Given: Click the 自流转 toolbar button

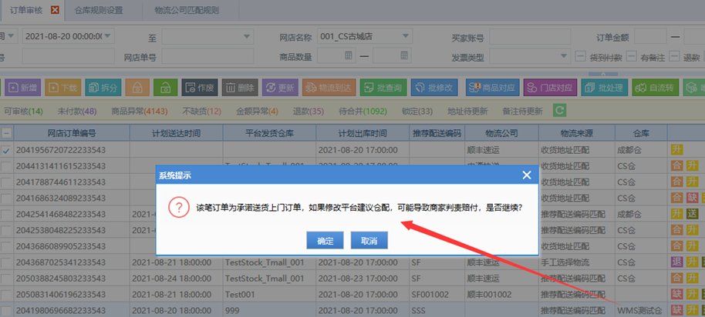Looking at the screenshot, I should click(x=656, y=88).
